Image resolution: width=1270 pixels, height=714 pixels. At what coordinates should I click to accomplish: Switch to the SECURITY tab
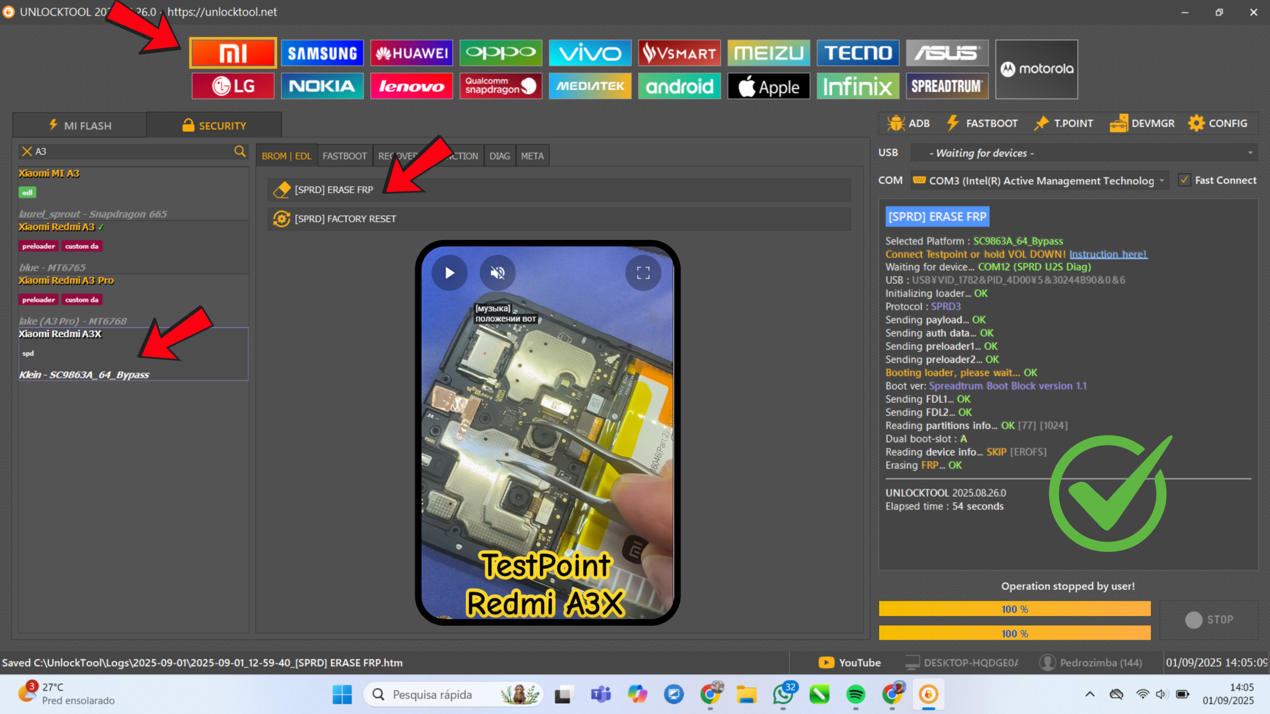[214, 125]
